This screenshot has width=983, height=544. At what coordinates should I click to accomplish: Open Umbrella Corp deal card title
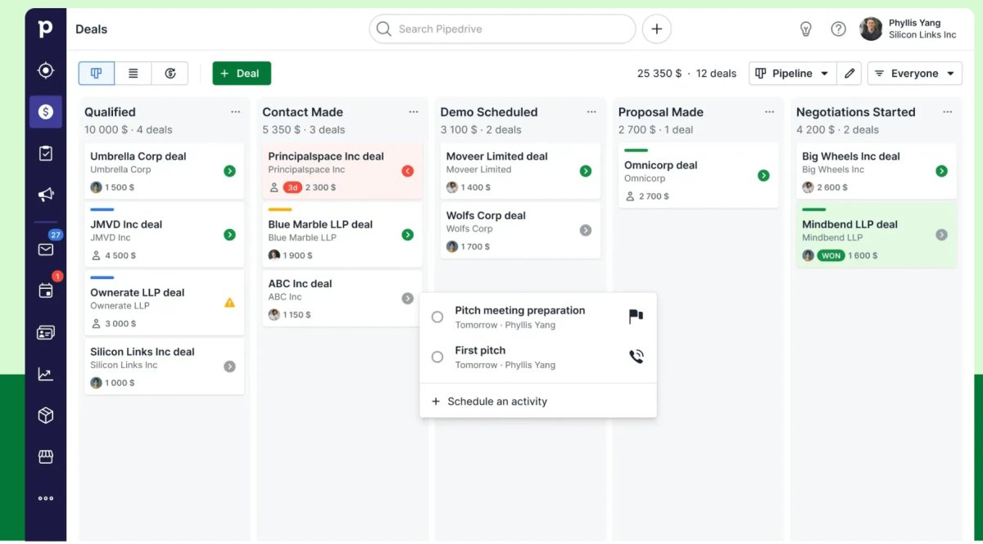[138, 156]
